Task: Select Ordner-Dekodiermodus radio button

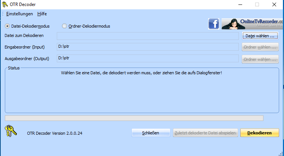Action: 65,26
